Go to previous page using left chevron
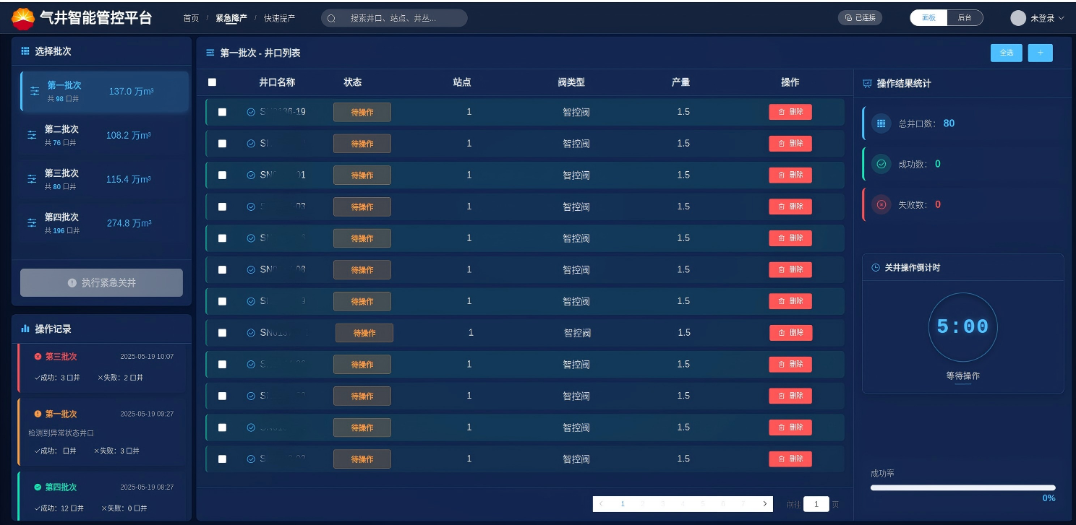 (601, 504)
